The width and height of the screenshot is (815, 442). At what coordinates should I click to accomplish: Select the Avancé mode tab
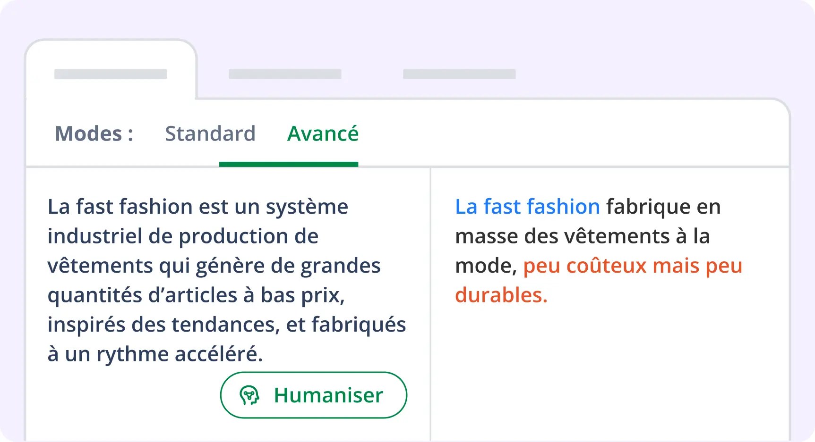[323, 134]
